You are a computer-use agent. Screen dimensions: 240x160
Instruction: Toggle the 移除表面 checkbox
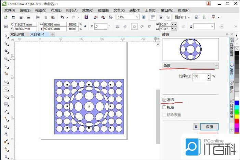pyautogui.click(x=165, y=115)
